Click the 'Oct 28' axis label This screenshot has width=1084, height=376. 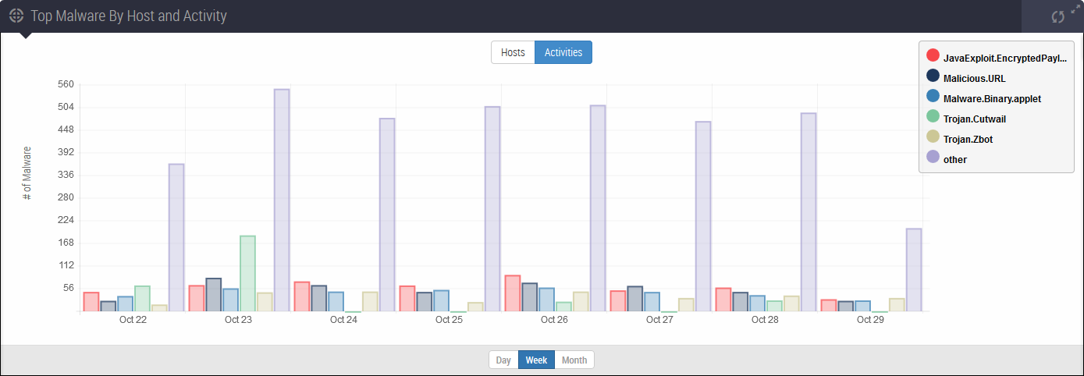point(765,320)
